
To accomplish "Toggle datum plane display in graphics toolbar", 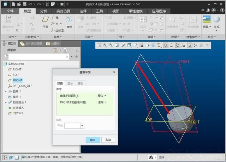I will point(166,45).
